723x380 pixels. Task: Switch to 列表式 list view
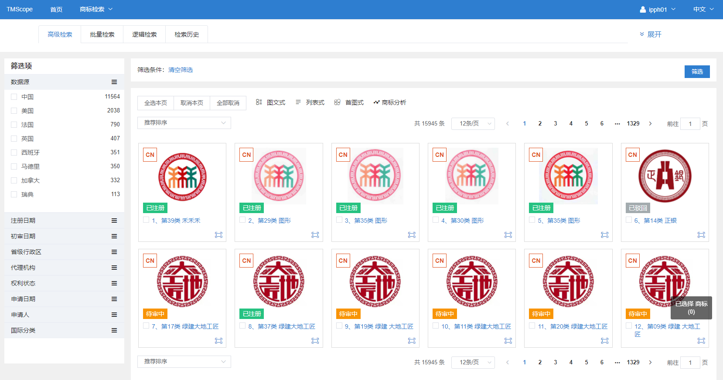click(x=310, y=102)
